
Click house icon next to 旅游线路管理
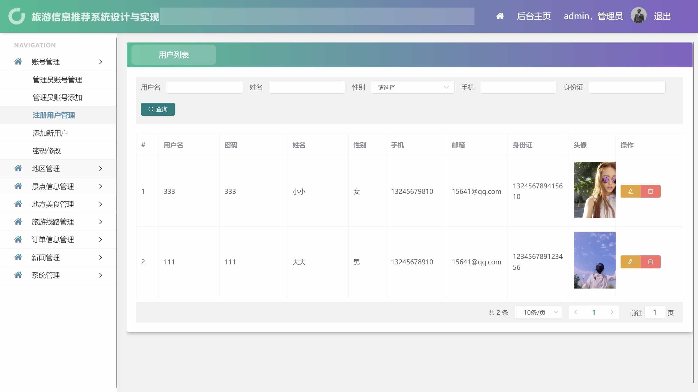[x=18, y=222]
